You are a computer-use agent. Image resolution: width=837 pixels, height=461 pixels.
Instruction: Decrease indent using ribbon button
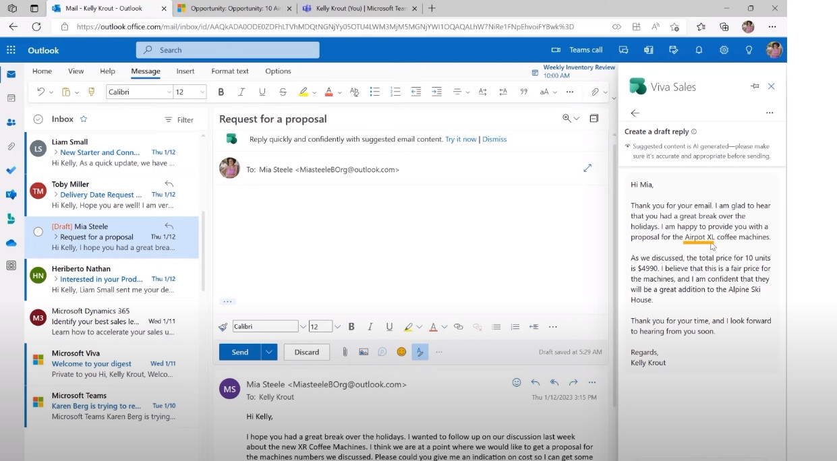point(416,92)
